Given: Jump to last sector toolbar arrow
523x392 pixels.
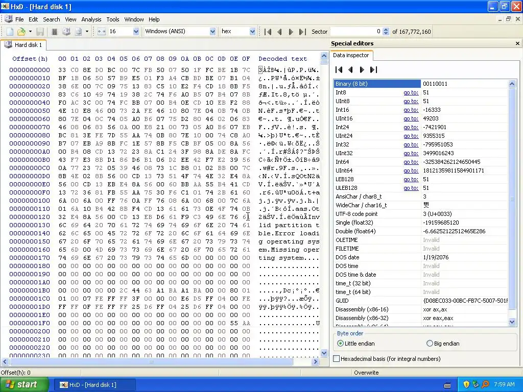Looking at the screenshot, I should point(302,32).
